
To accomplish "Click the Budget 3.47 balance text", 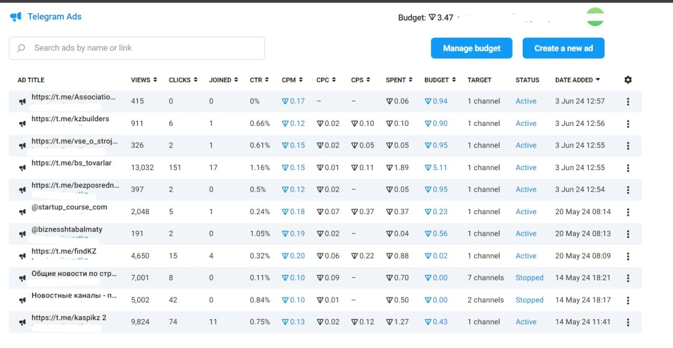I will click(425, 17).
